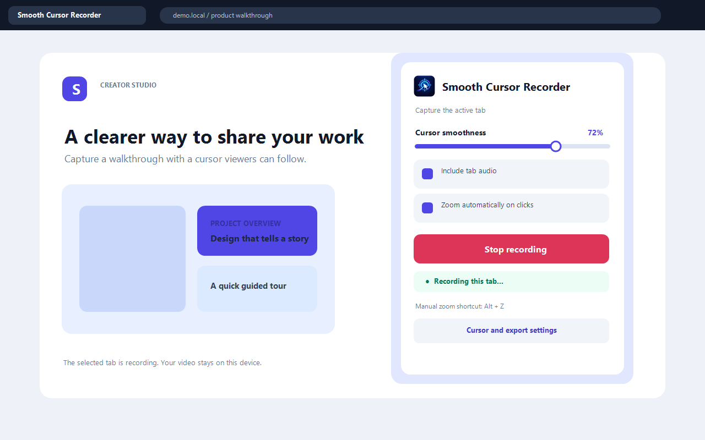The width and height of the screenshot is (705, 440).
Task: Click the Creator Studio label
Action: click(x=128, y=85)
